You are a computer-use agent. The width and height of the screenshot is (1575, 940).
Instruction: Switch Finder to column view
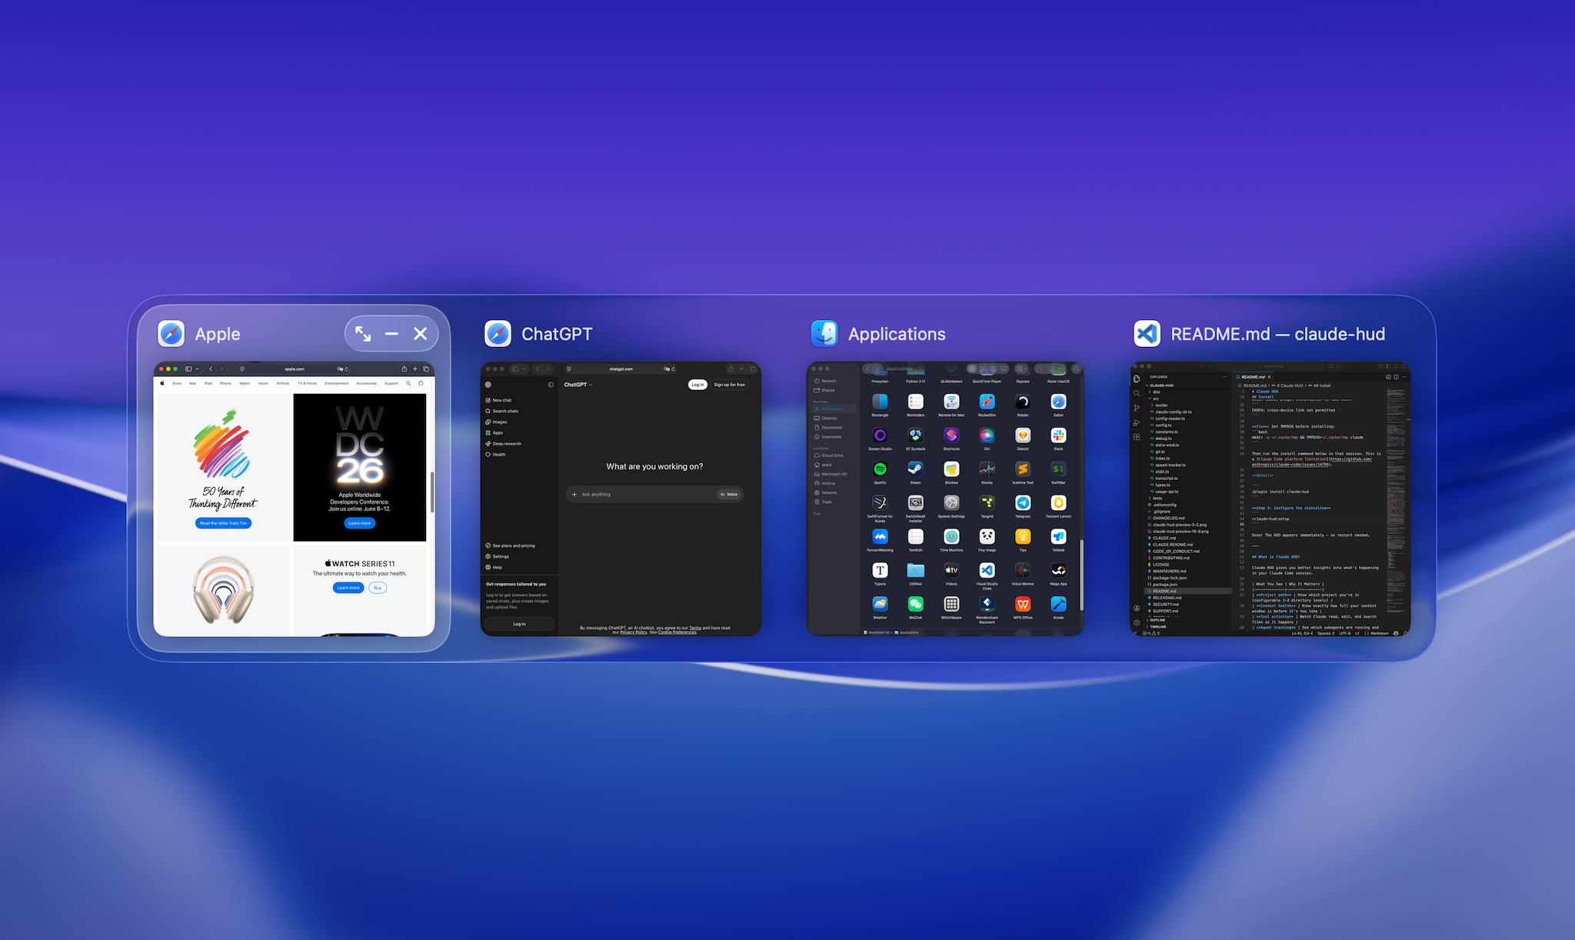(x=993, y=369)
